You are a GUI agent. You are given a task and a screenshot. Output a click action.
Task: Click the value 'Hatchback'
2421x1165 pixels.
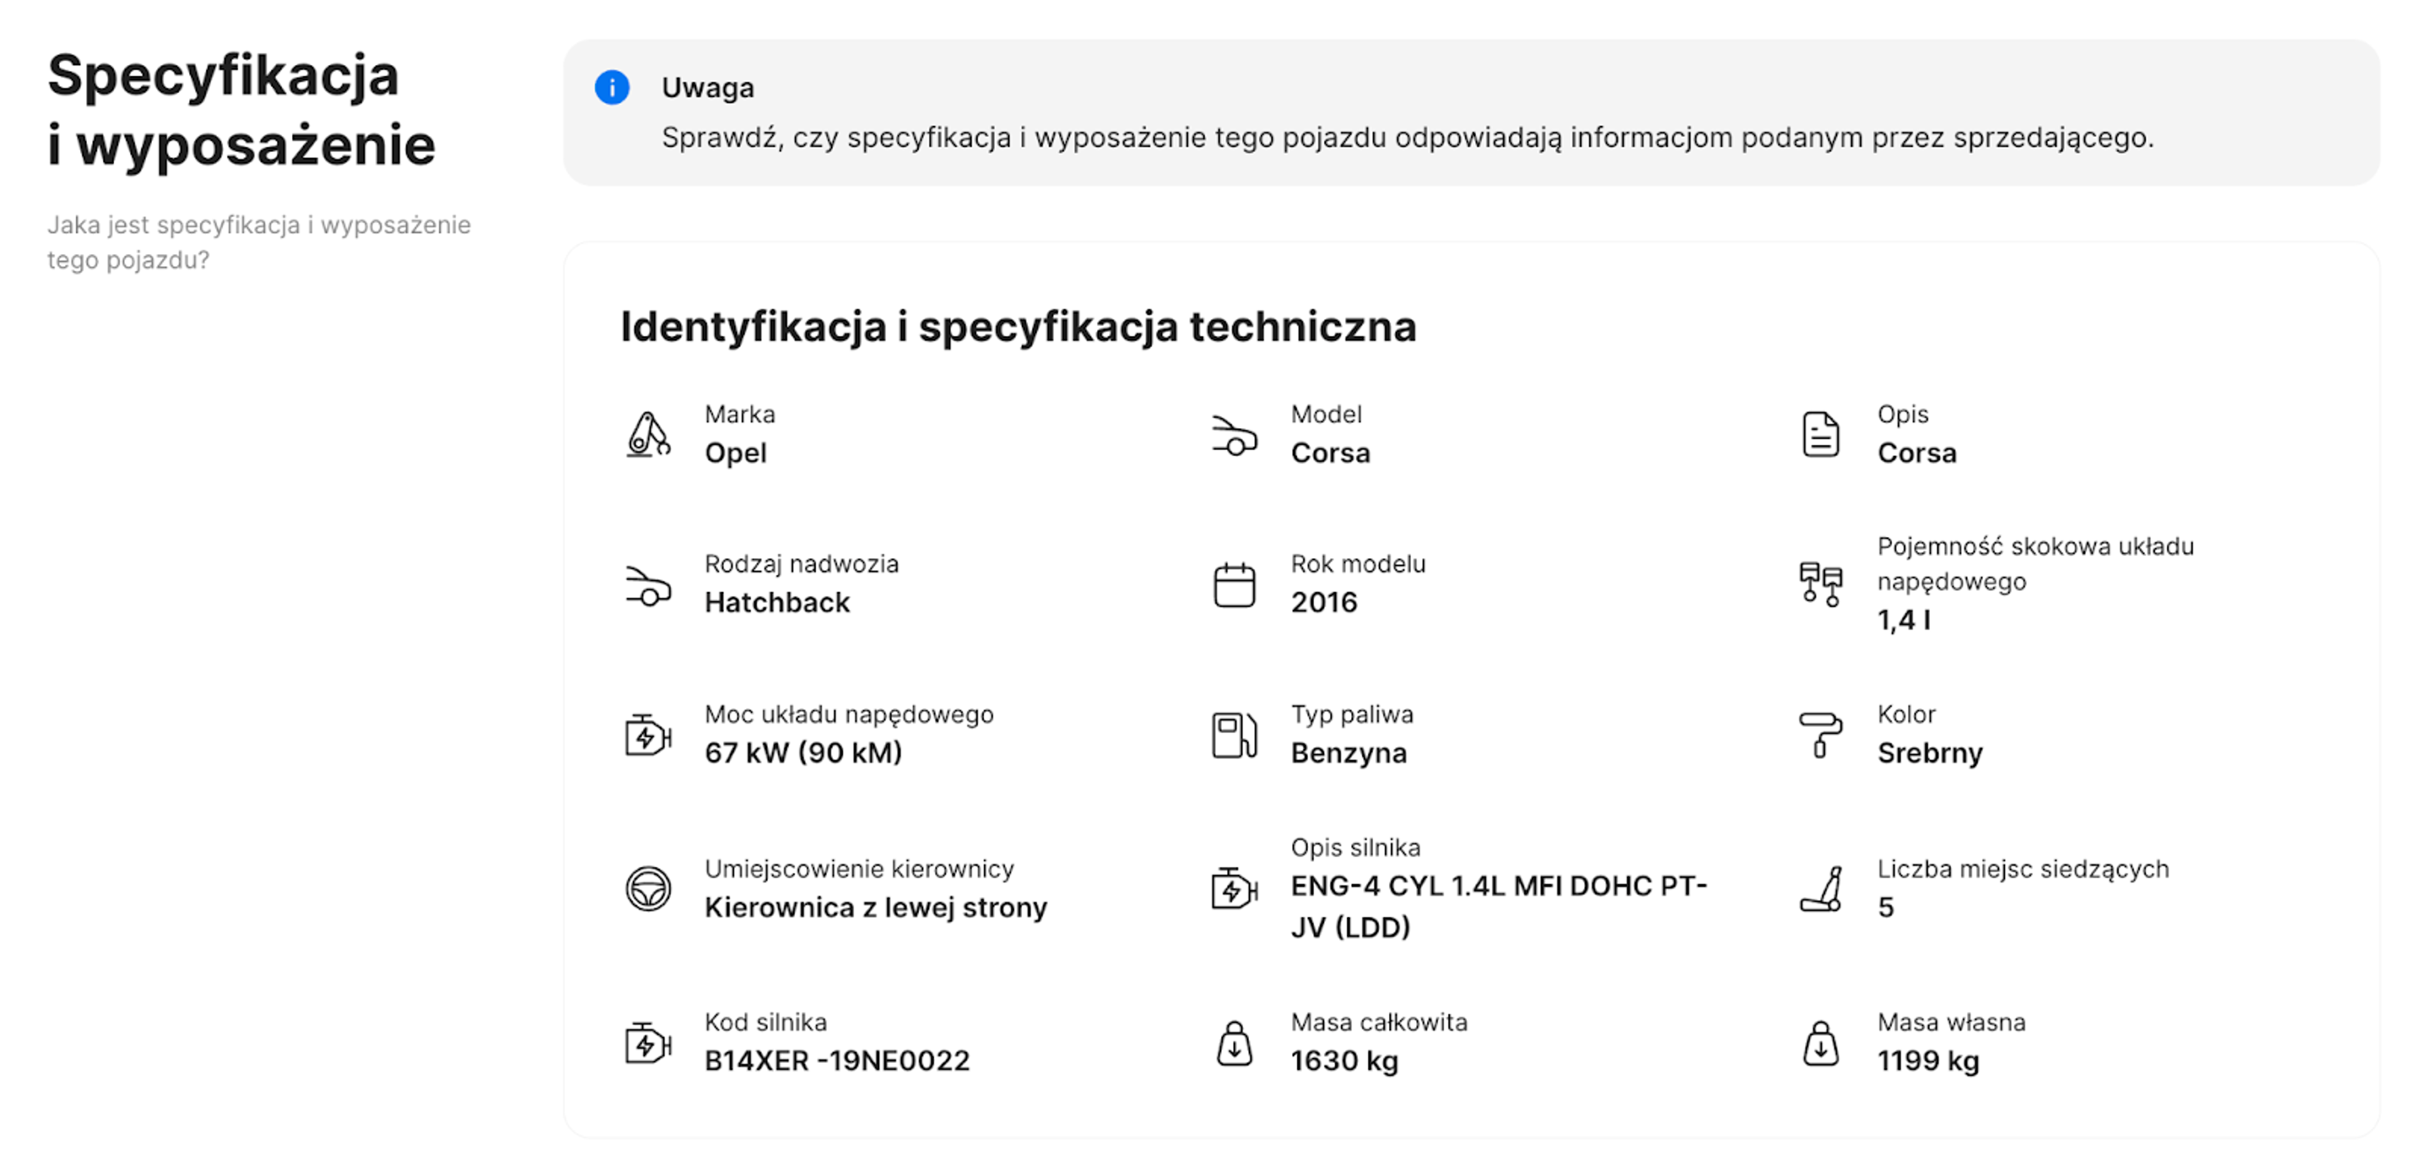pyautogui.click(x=777, y=602)
